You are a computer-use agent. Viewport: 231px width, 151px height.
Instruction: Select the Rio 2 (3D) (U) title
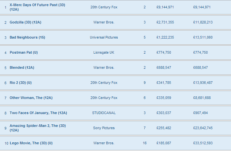click(x=21, y=83)
